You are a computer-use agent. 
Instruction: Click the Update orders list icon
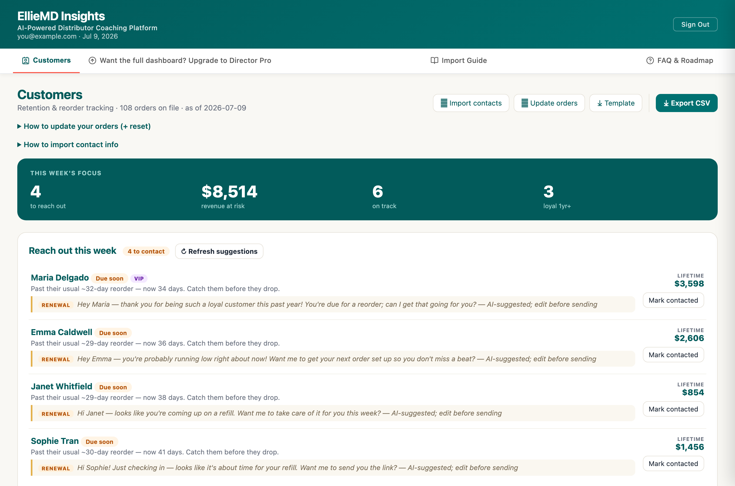tap(525, 103)
